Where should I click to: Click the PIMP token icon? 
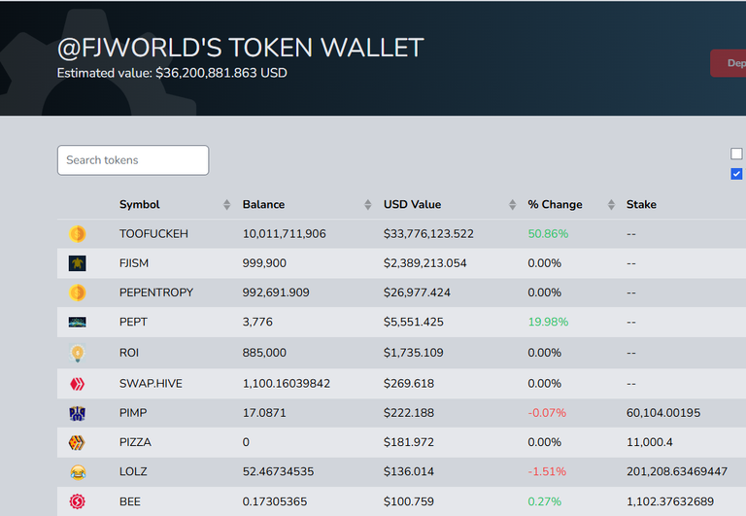[77, 413]
